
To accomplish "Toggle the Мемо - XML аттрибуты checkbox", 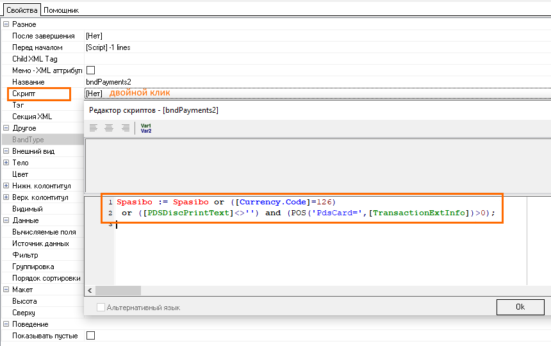I will pyautogui.click(x=90, y=70).
